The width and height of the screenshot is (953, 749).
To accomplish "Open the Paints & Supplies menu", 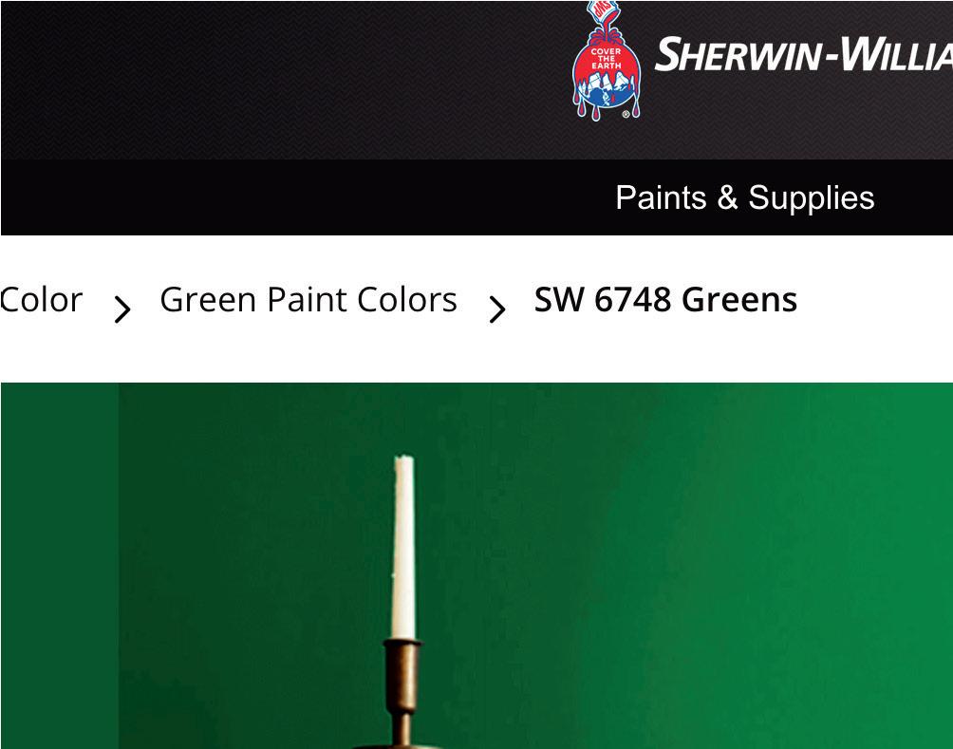I will (x=744, y=197).
